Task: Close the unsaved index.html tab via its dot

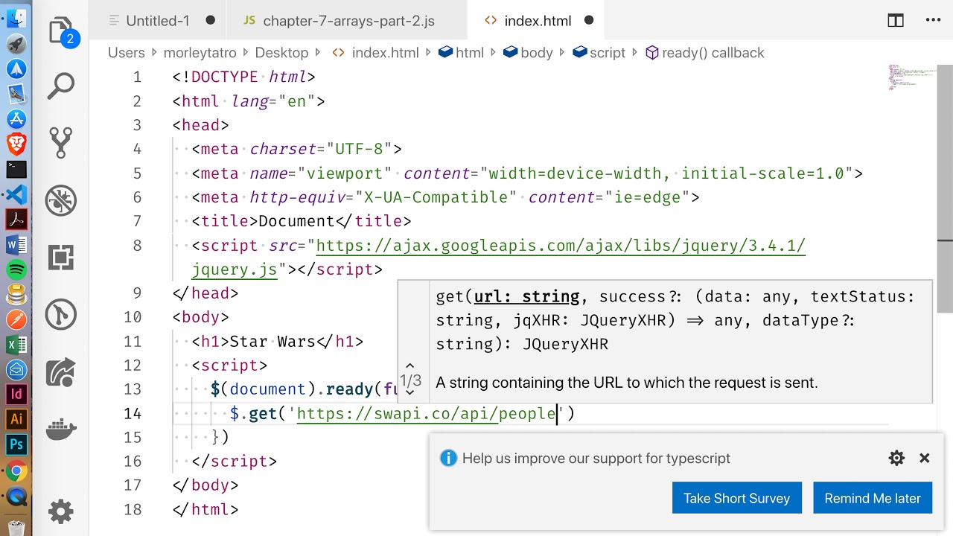Action: click(x=589, y=21)
